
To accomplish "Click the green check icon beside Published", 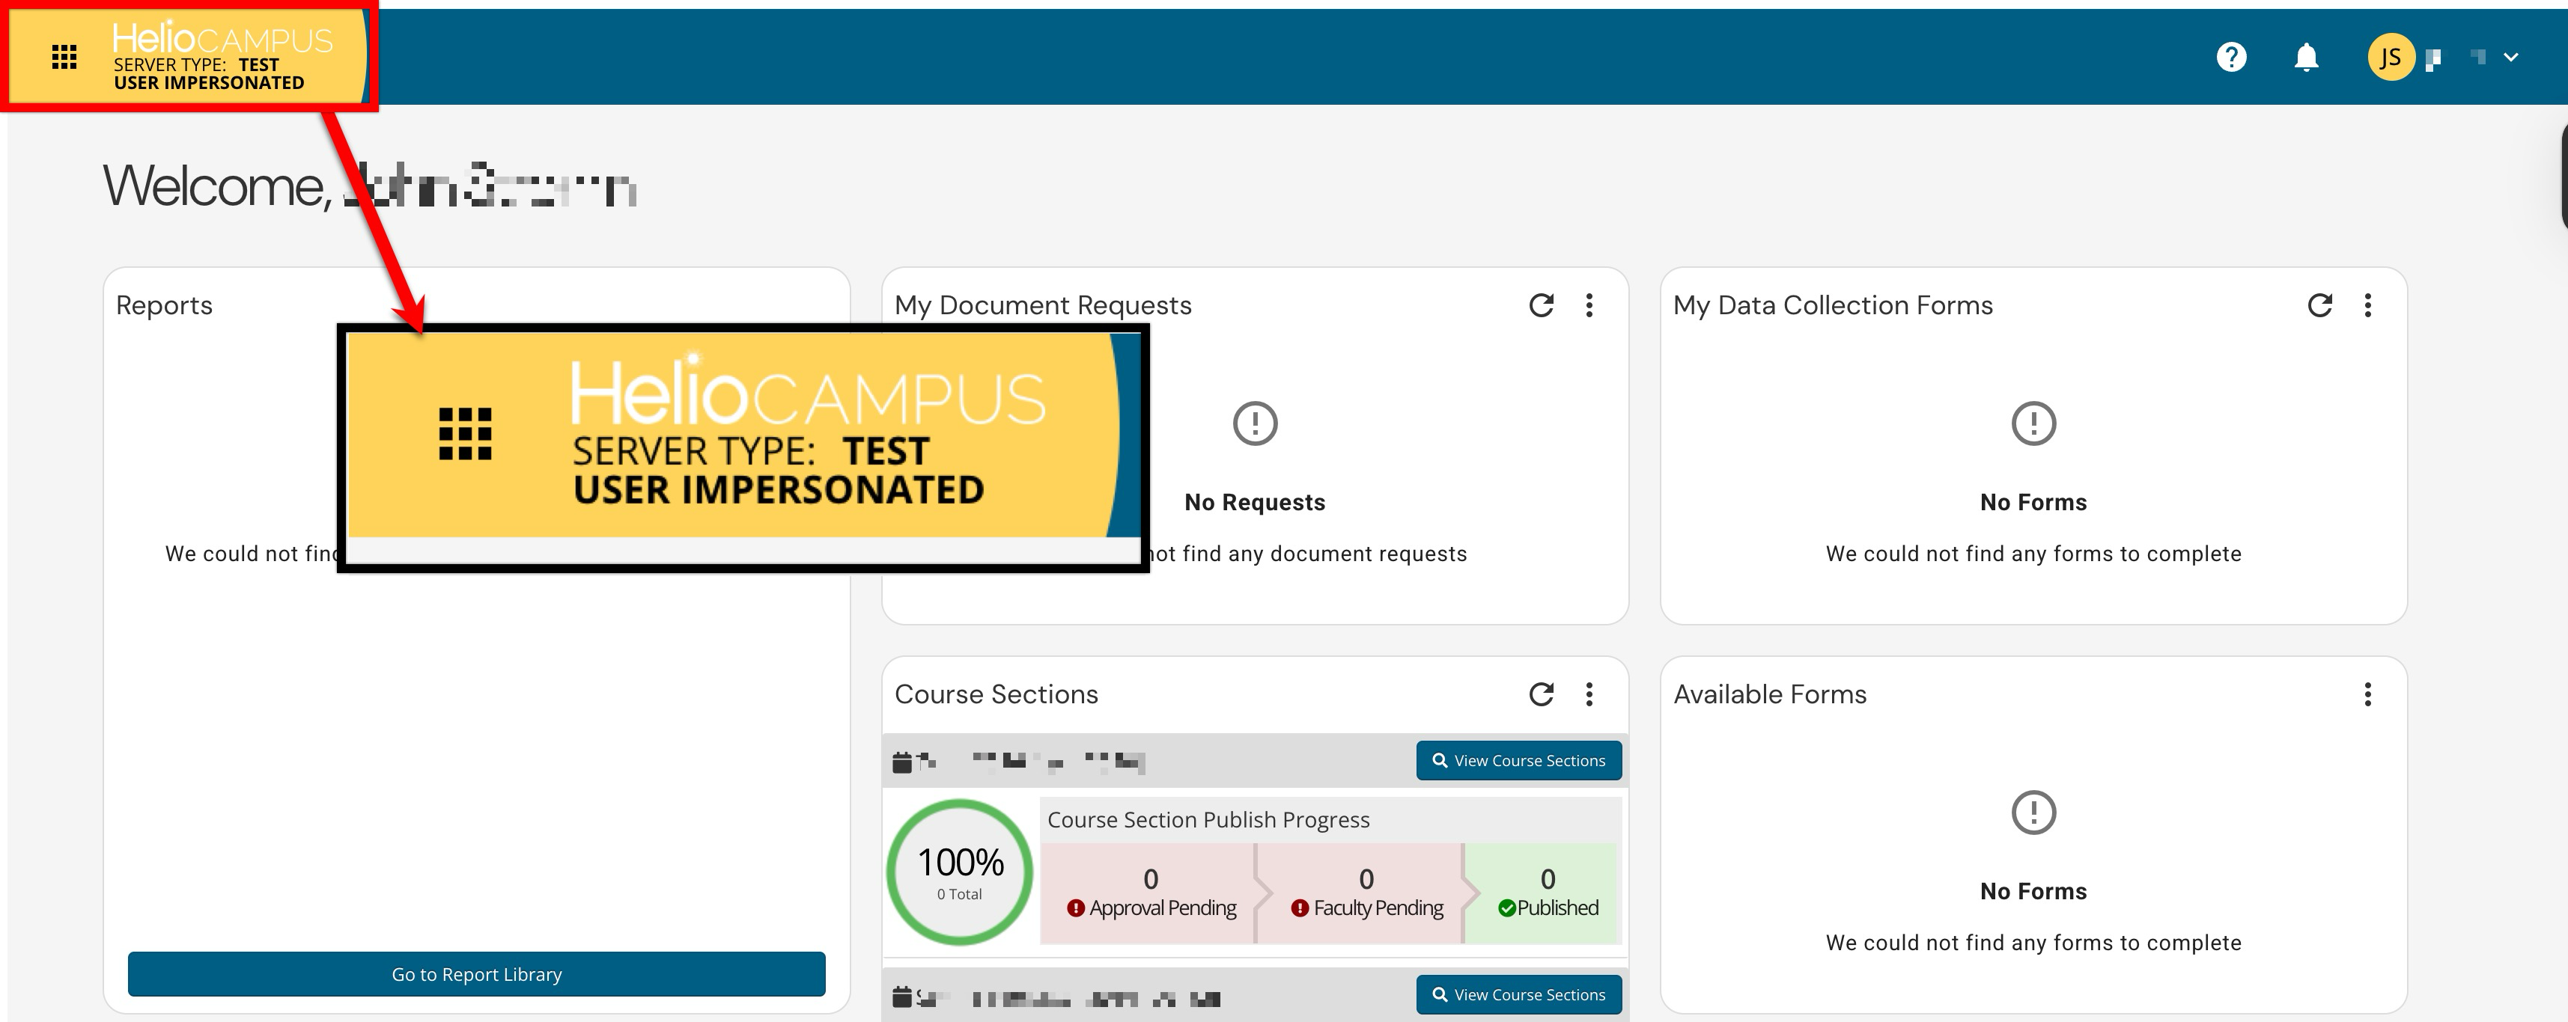I will 1506,908.
